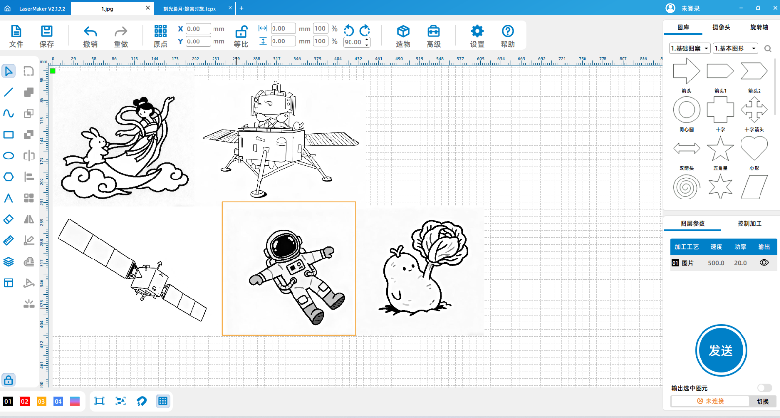Screen dimensions: 780x418
Task: Select the ellipse drawing tool
Action: (9, 156)
